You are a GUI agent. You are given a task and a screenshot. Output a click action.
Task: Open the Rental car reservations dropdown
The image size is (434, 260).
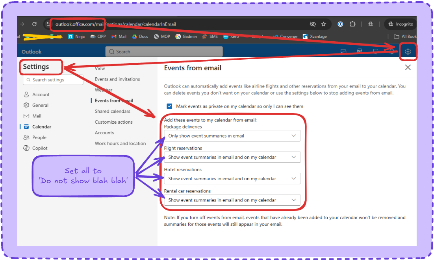(x=232, y=200)
